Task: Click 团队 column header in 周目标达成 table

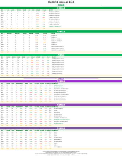Action: 2,34
